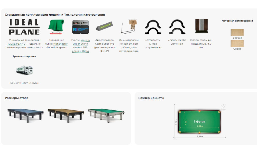Click the delivery truck icon

[24, 70]
